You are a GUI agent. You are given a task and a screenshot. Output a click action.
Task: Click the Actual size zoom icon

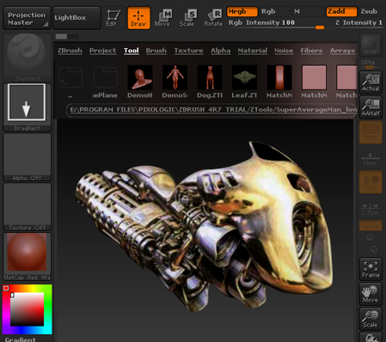[371, 82]
